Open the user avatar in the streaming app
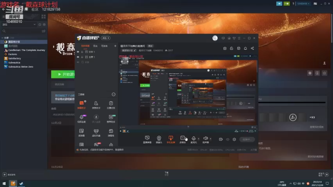Screen dimensions: 333x187 tap(215, 38)
